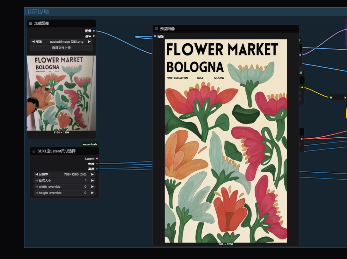Increase the height_override value

93,193
